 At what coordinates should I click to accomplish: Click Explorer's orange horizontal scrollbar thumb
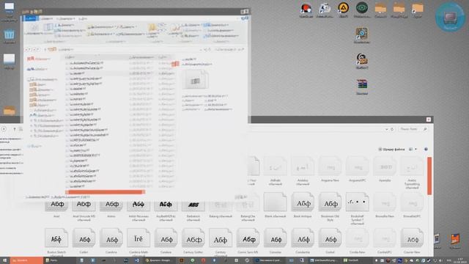(x=106, y=192)
